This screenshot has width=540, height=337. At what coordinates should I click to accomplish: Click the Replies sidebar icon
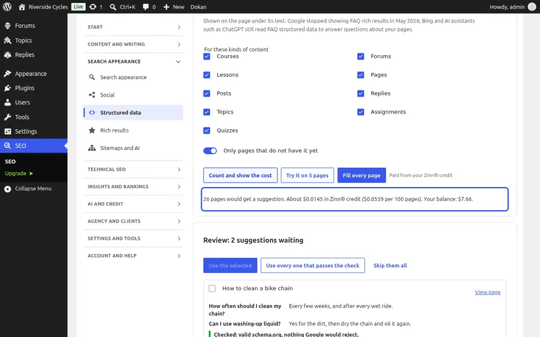pos(7,54)
